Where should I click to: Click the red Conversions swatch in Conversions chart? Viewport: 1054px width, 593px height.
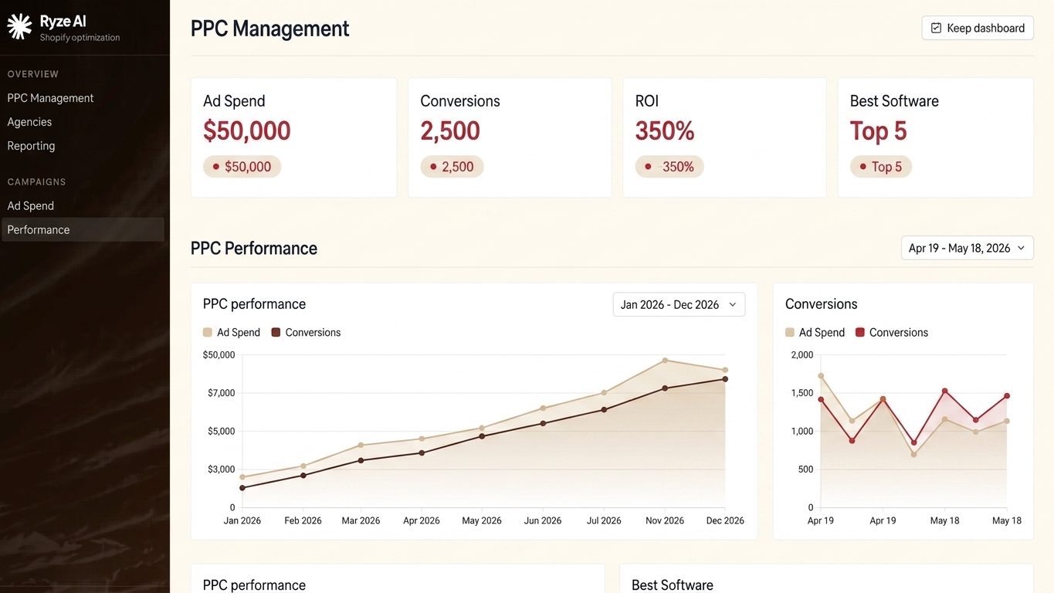(860, 333)
